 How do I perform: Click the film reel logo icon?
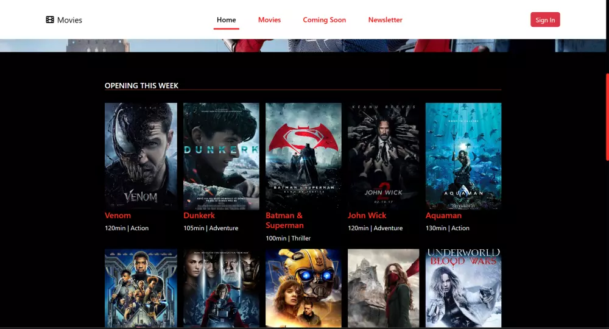[50, 20]
